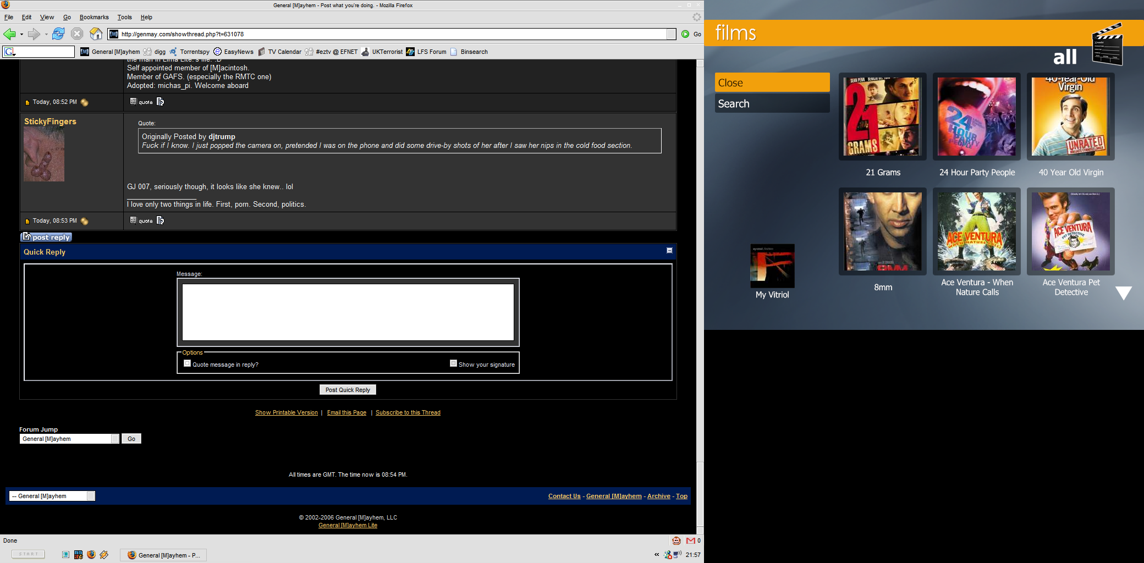Viewport: 1144px width, 563px height.
Task: Go back with the green arrow
Action: point(9,34)
